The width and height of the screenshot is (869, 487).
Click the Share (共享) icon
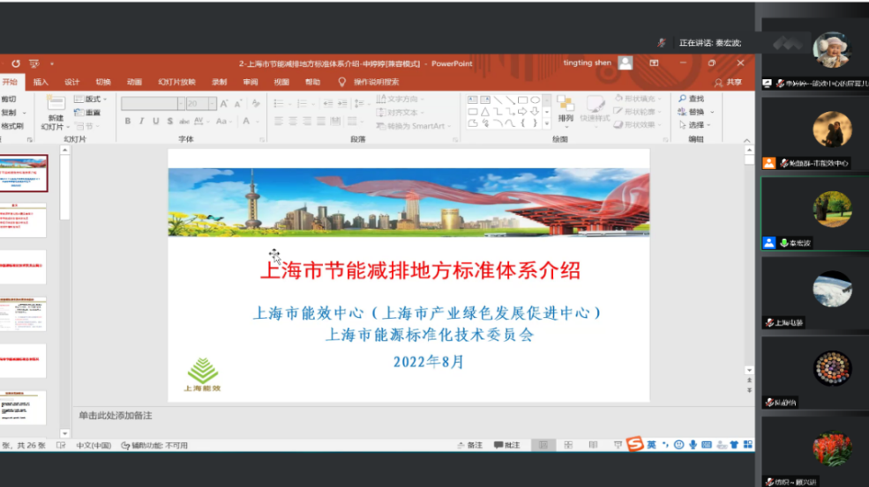click(x=729, y=82)
